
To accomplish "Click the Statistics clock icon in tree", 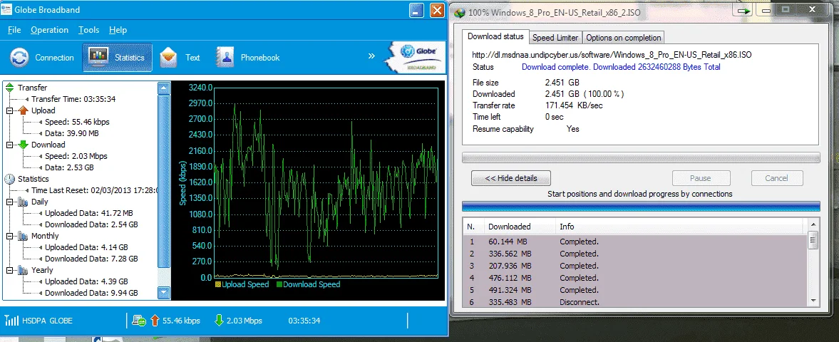I will tap(10, 179).
